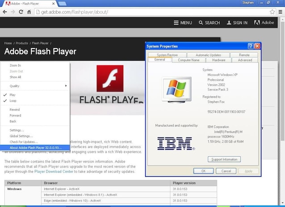
Task: Click the Adobe logo in the header
Action: 264,22
